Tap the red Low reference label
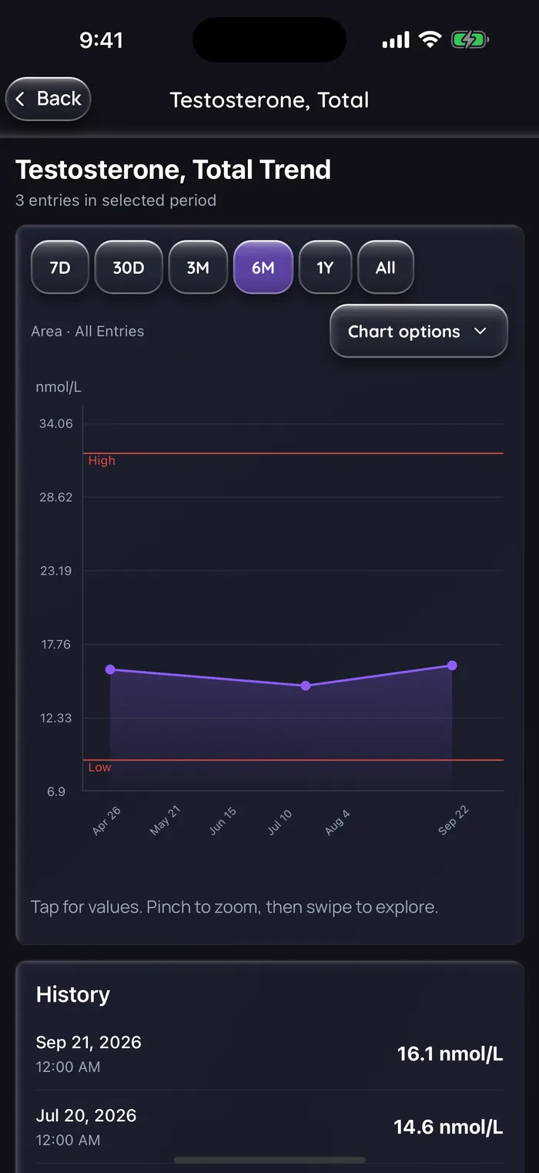Image resolution: width=539 pixels, height=1173 pixels. (99, 767)
